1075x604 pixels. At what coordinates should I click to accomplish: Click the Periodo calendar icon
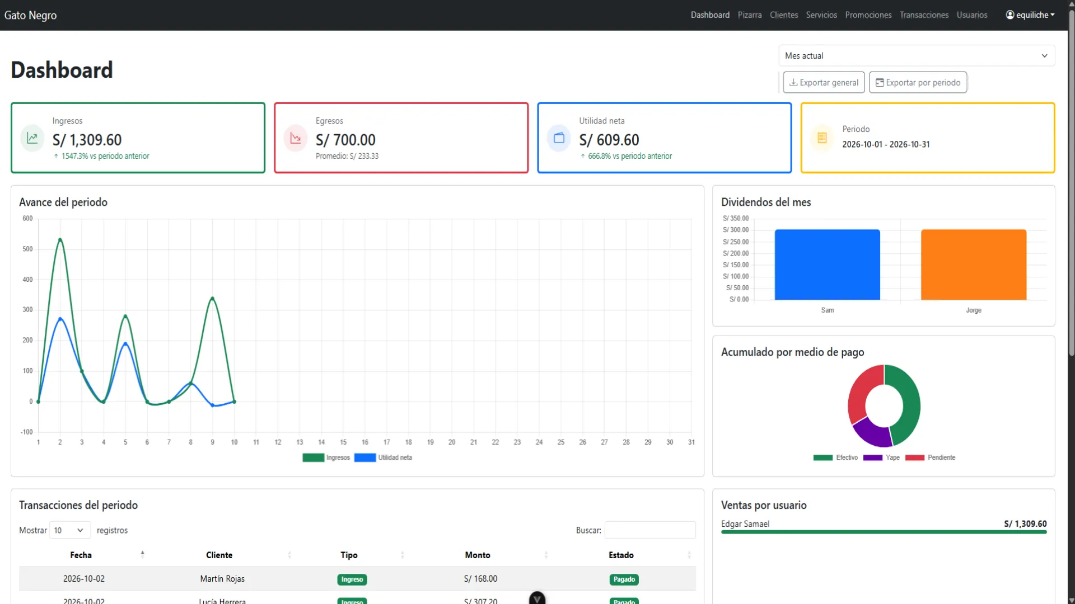[822, 138]
